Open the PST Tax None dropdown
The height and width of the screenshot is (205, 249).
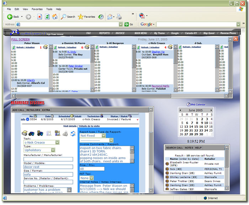click(x=92, y=178)
